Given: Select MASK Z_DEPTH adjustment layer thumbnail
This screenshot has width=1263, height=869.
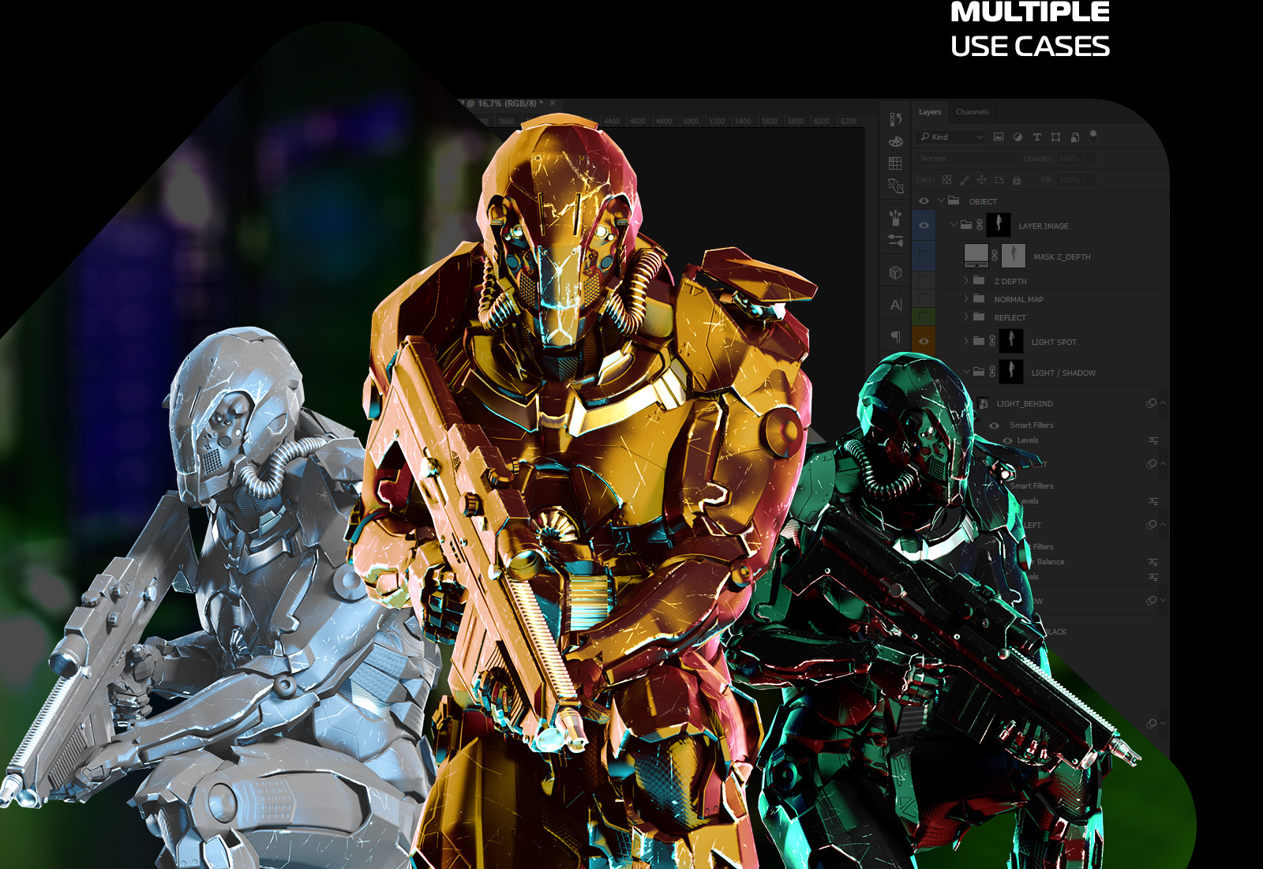Looking at the screenshot, I should (976, 256).
